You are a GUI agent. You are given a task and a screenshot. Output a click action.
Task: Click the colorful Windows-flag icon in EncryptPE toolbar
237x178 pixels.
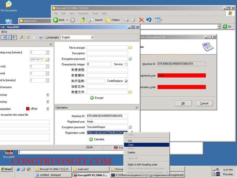coord(14,37)
